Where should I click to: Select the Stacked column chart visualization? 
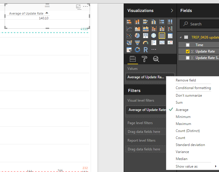[x=137, y=22]
